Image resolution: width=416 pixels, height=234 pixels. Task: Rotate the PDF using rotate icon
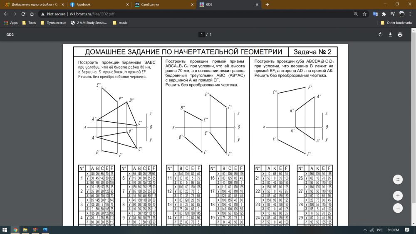tap(381, 34)
